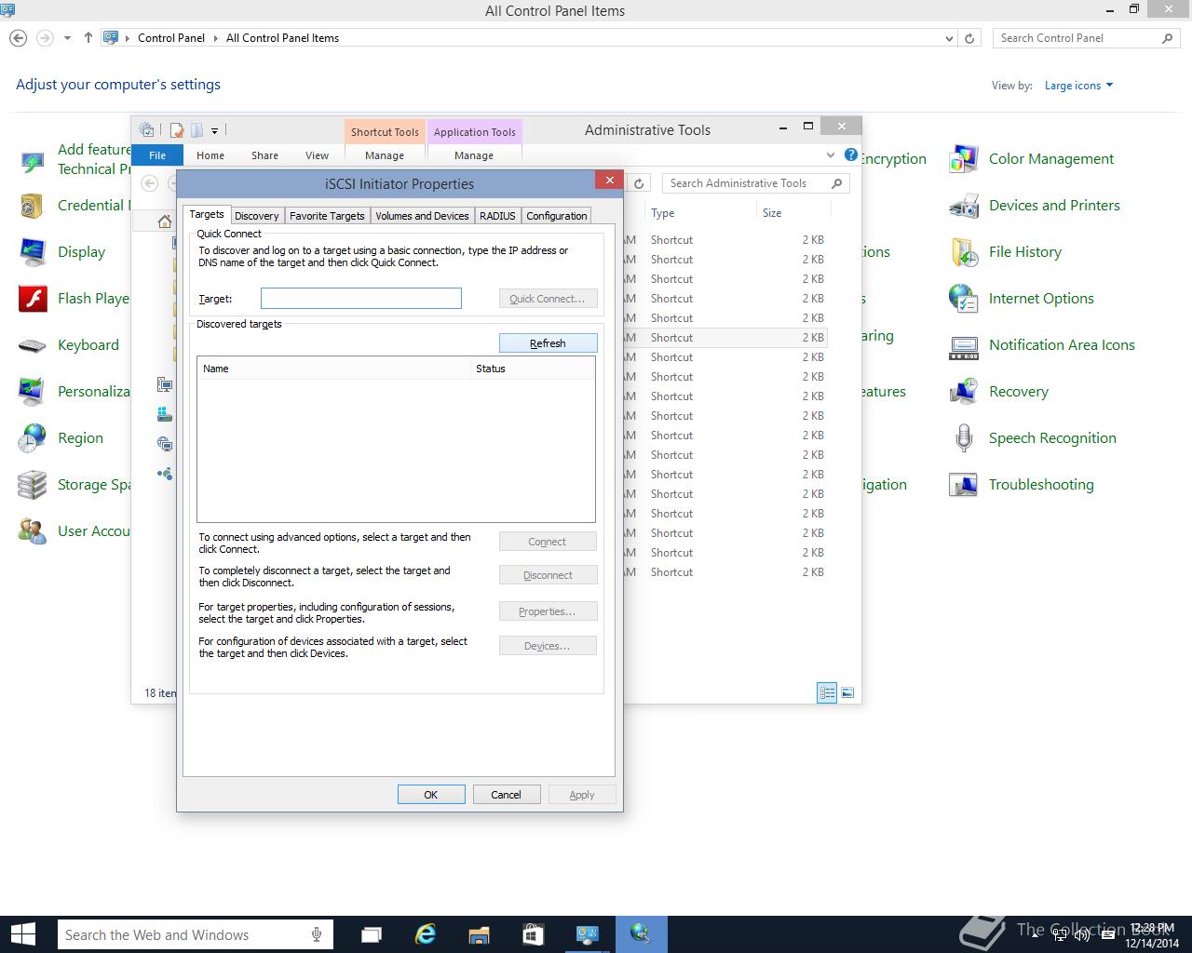Screen dimensions: 1192x953
Task: Click the Name column header in targets list
Action: (333, 369)
